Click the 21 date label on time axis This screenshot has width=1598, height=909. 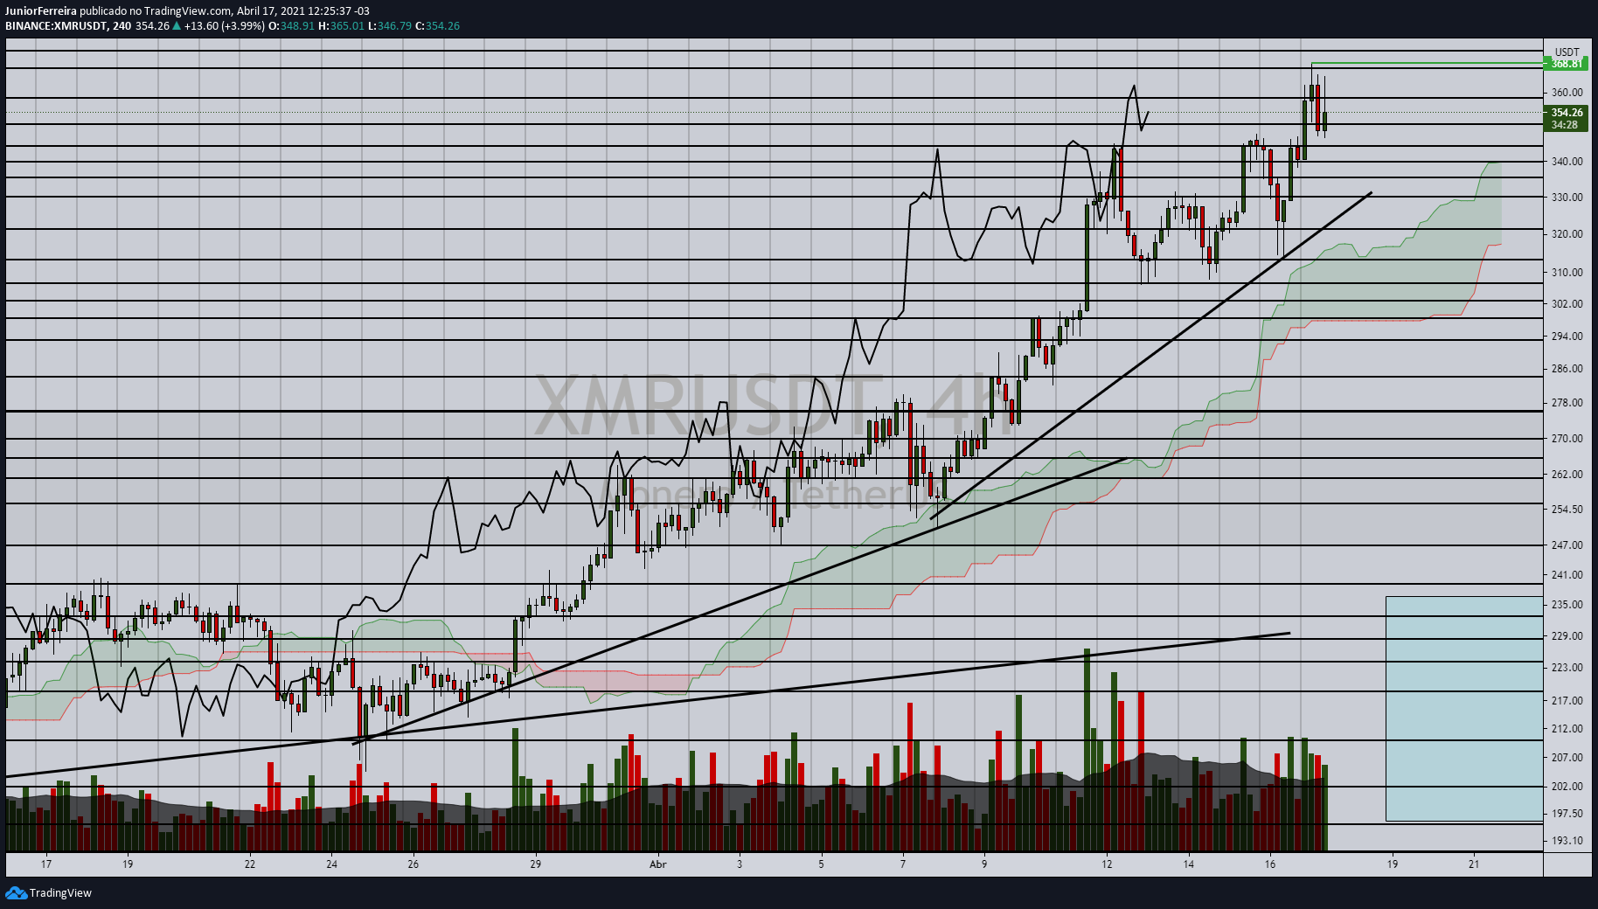1474,864
